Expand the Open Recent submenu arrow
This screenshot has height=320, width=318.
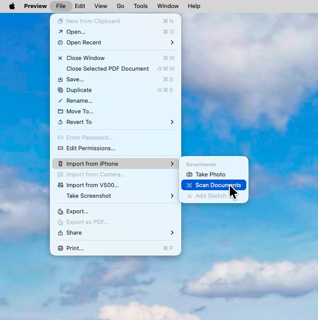point(172,43)
